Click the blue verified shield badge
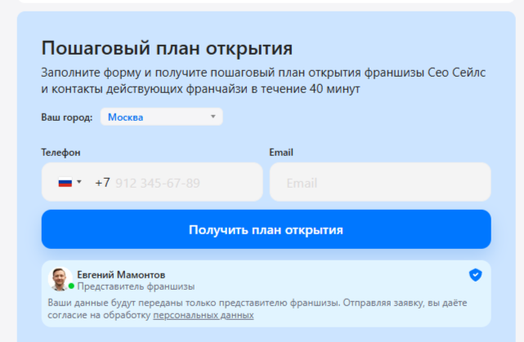The image size is (524, 342). (x=475, y=275)
